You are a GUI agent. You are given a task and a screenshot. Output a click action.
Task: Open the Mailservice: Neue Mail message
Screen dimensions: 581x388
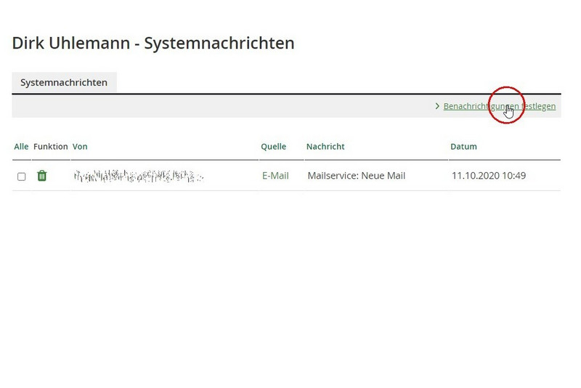pyautogui.click(x=356, y=176)
